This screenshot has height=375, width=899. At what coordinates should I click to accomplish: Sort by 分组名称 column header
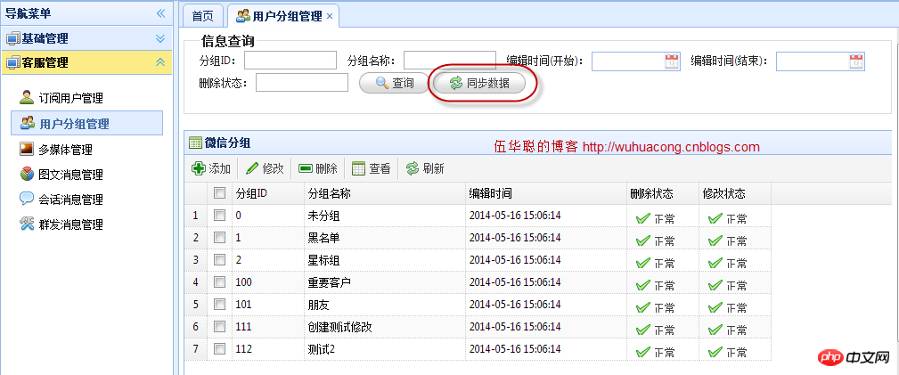385,193
